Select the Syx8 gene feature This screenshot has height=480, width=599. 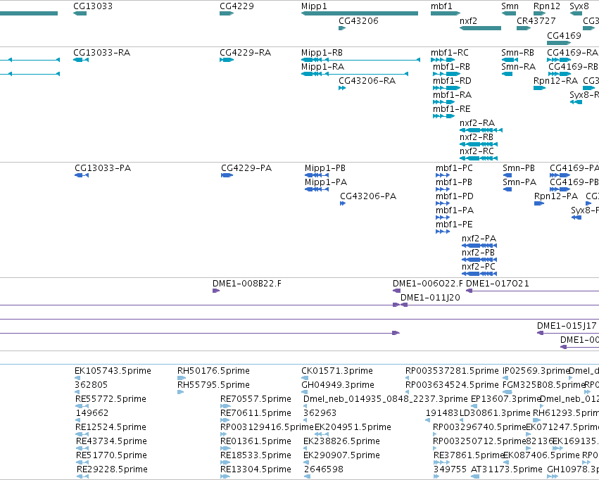pyautogui.click(x=576, y=13)
